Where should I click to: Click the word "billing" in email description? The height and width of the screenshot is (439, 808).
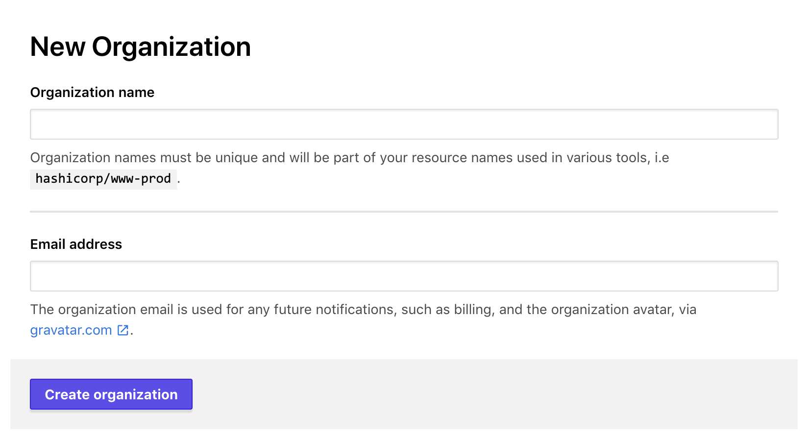click(472, 310)
